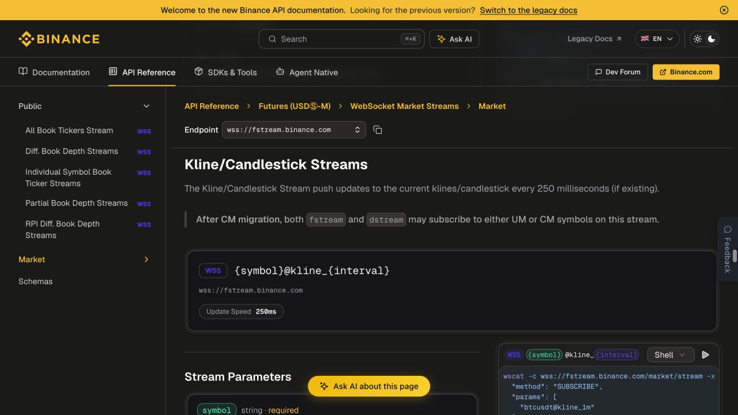Open the Shell language dropdown
Screen dimensions: 738x415
pos(671,355)
